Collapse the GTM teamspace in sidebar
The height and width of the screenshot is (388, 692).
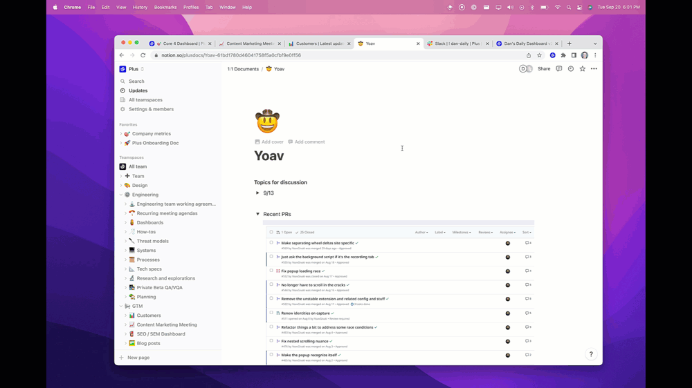coord(121,306)
